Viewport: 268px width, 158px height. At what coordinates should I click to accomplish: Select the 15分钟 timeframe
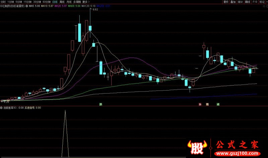(27, 2)
